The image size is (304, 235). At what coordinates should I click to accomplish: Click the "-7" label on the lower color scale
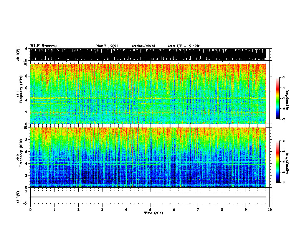click(x=283, y=182)
